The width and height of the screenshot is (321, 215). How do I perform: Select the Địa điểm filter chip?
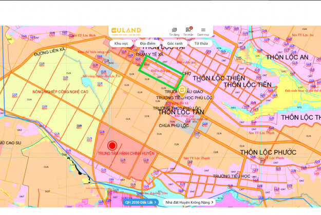click(x=147, y=44)
